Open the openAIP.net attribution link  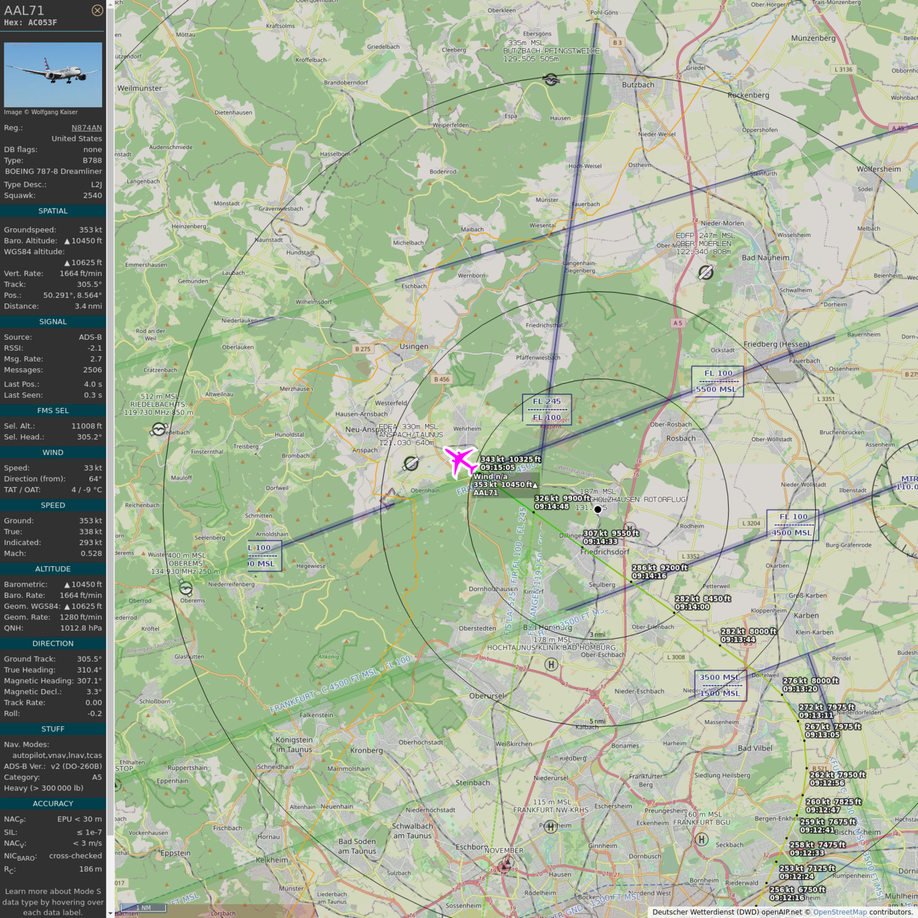(782, 912)
